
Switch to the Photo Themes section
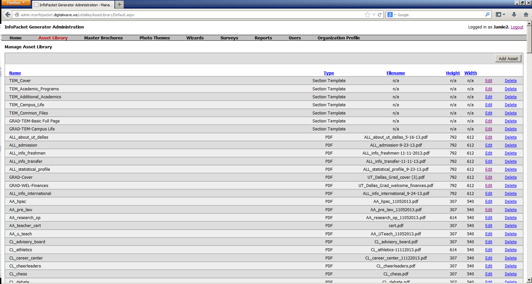[155, 38]
